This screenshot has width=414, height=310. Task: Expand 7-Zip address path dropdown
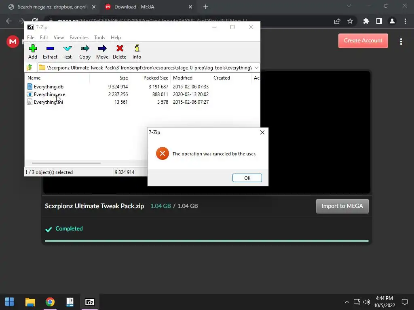point(256,68)
